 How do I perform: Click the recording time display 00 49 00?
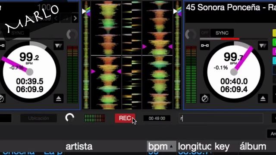click(157, 118)
